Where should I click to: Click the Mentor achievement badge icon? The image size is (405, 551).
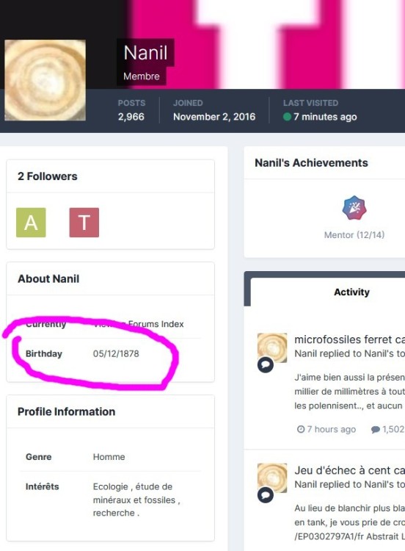pos(354,208)
